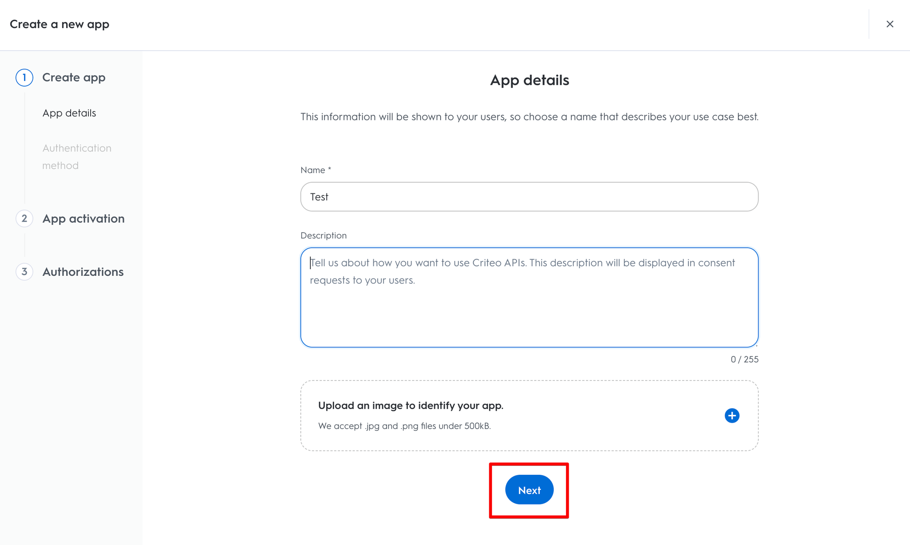Viewport: 910px width, 545px height.
Task: Click the Name field label
Action: pyautogui.click(x=315, y=170)
